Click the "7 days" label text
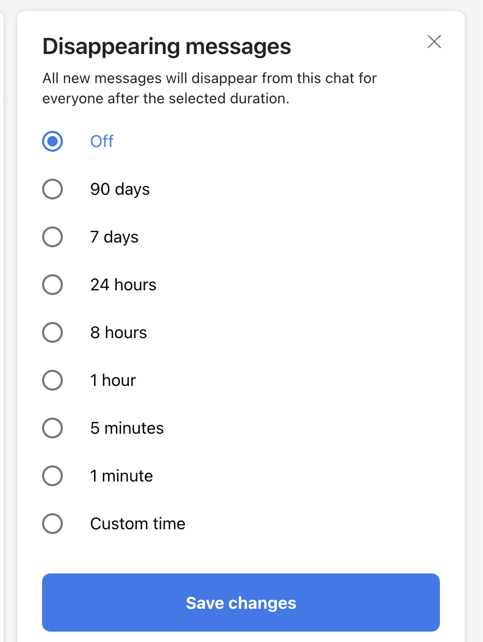Screen dimensions: 483x642 tap(114, 237)
